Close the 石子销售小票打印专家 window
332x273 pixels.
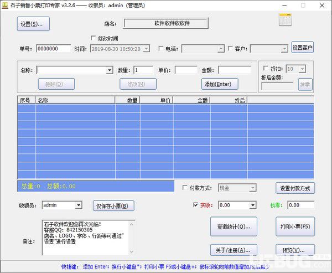tap(322, 6)
